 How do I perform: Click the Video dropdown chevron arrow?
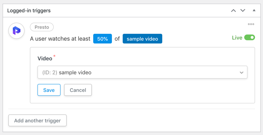[241, 73]
